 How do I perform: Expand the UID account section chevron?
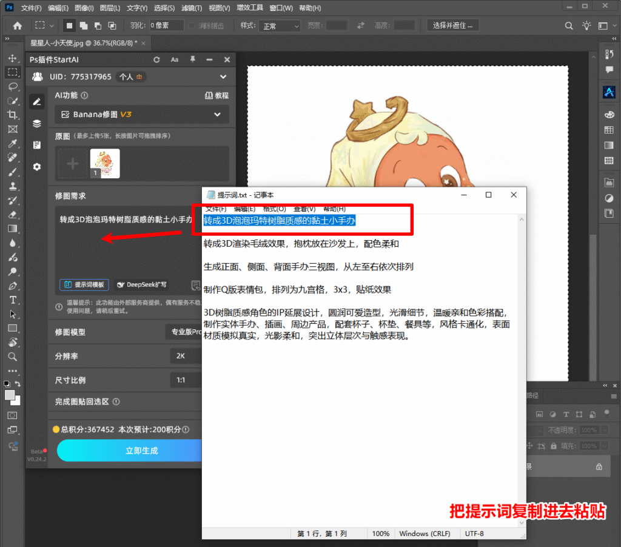point(223,77)
